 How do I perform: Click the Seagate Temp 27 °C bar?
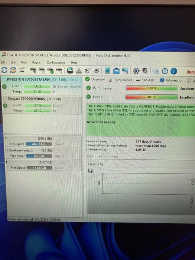coord(38,111)
